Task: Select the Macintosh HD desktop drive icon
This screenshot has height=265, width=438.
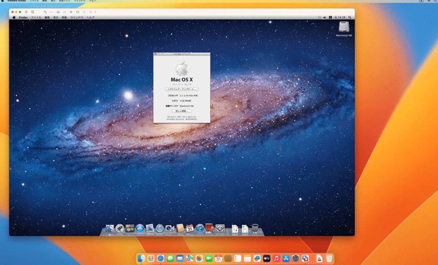Action: click(x=344, y=27)
